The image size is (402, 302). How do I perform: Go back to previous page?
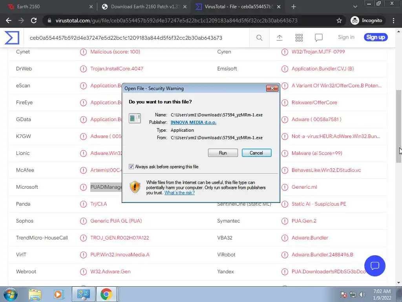9,20
